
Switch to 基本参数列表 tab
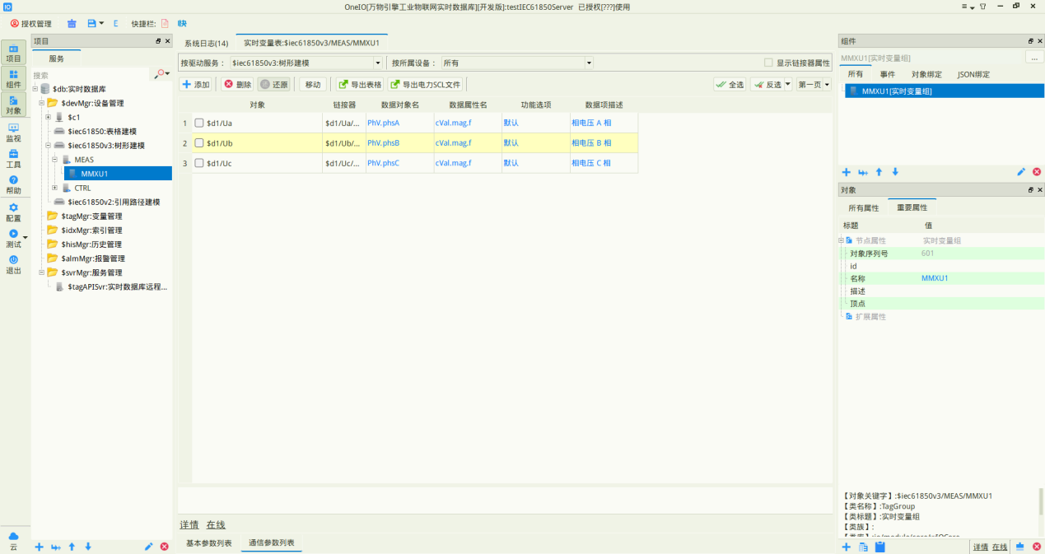click(208, 543)
